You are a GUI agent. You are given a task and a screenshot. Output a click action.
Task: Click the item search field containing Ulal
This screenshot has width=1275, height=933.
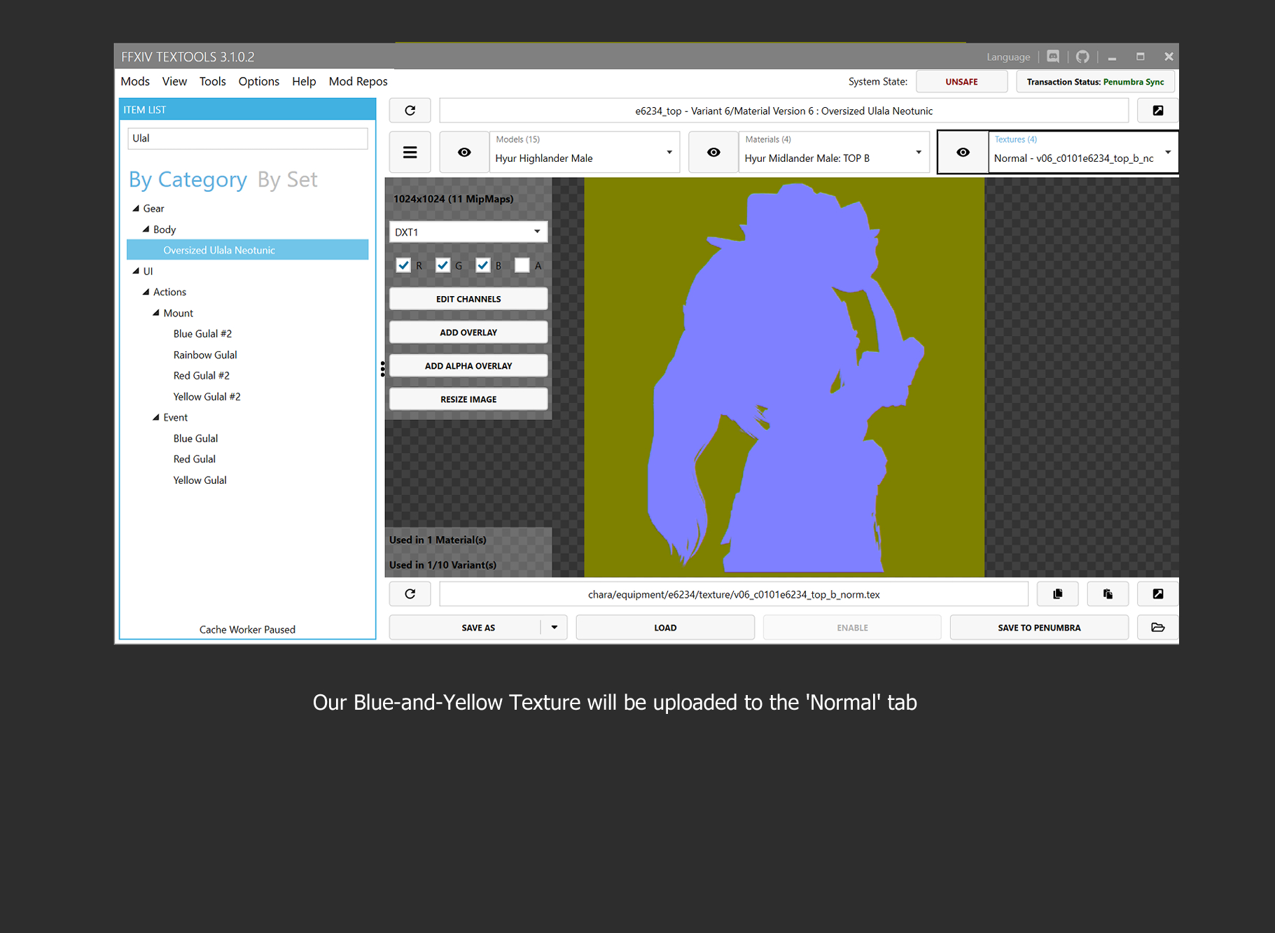click(x=247, y=138)
